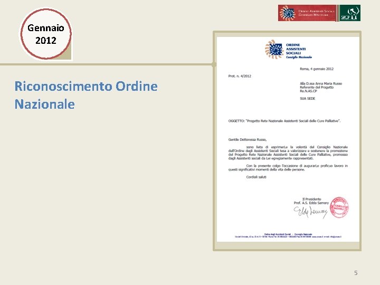
Task: Click the paragraph starting Con la presente colgo
Action: point(288,168)
